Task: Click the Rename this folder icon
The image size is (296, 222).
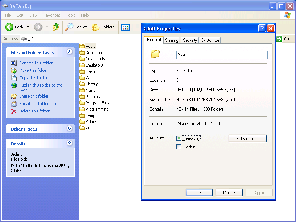Action: (14, 63)
